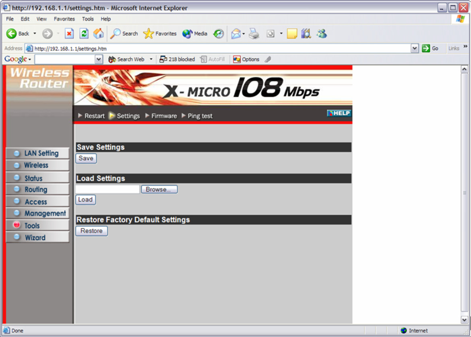
Task: Open the HELP icon in router page
Action: [339, 113]
